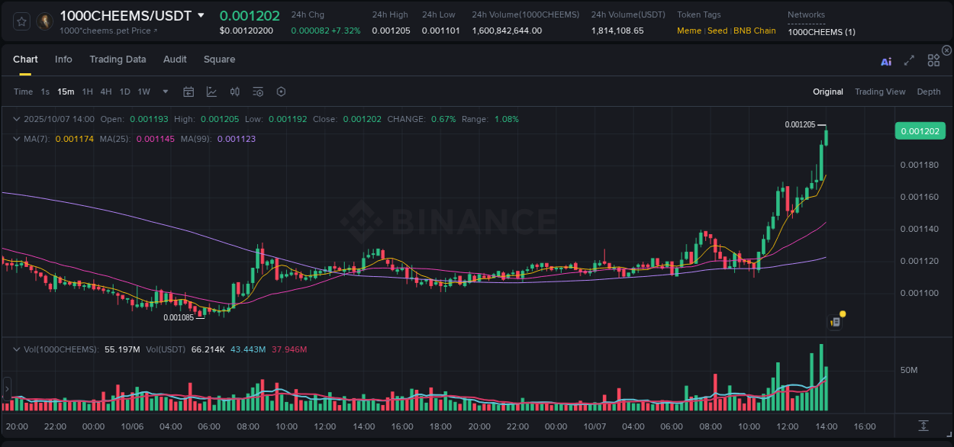Open the 1000CHEEMS/USDT pair selector dropdown

(201, 15)
